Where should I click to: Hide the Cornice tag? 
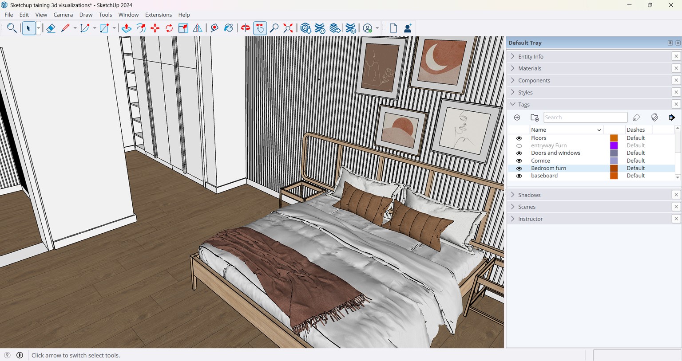point(519,161)
